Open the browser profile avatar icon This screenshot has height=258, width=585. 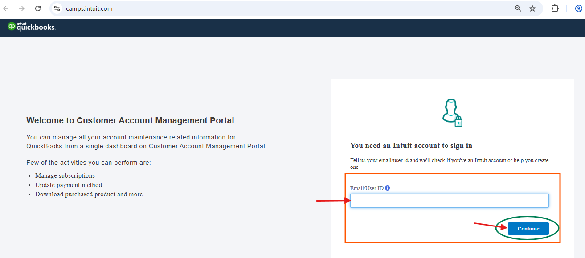coord(579,8)
